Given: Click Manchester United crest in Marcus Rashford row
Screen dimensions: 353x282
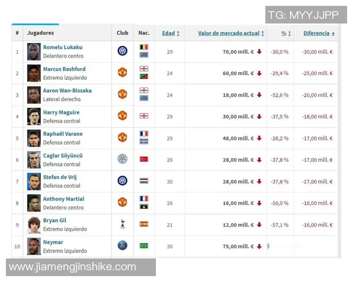Looking at the screenshot, I should (x=122, y=72).
